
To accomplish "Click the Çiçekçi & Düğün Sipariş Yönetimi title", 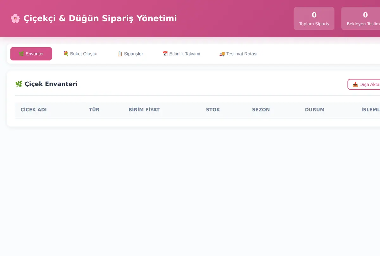I will (93, 18).
